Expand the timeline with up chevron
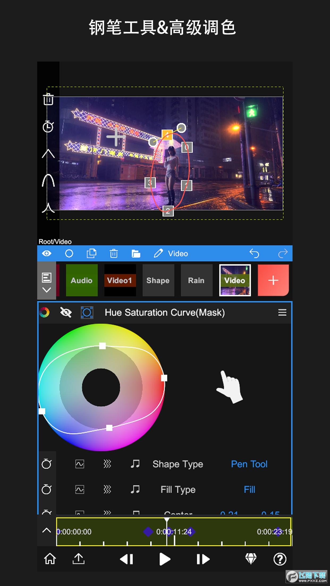Image resolution: width=330 pixels, height=586 pixels. pos(46,531)
